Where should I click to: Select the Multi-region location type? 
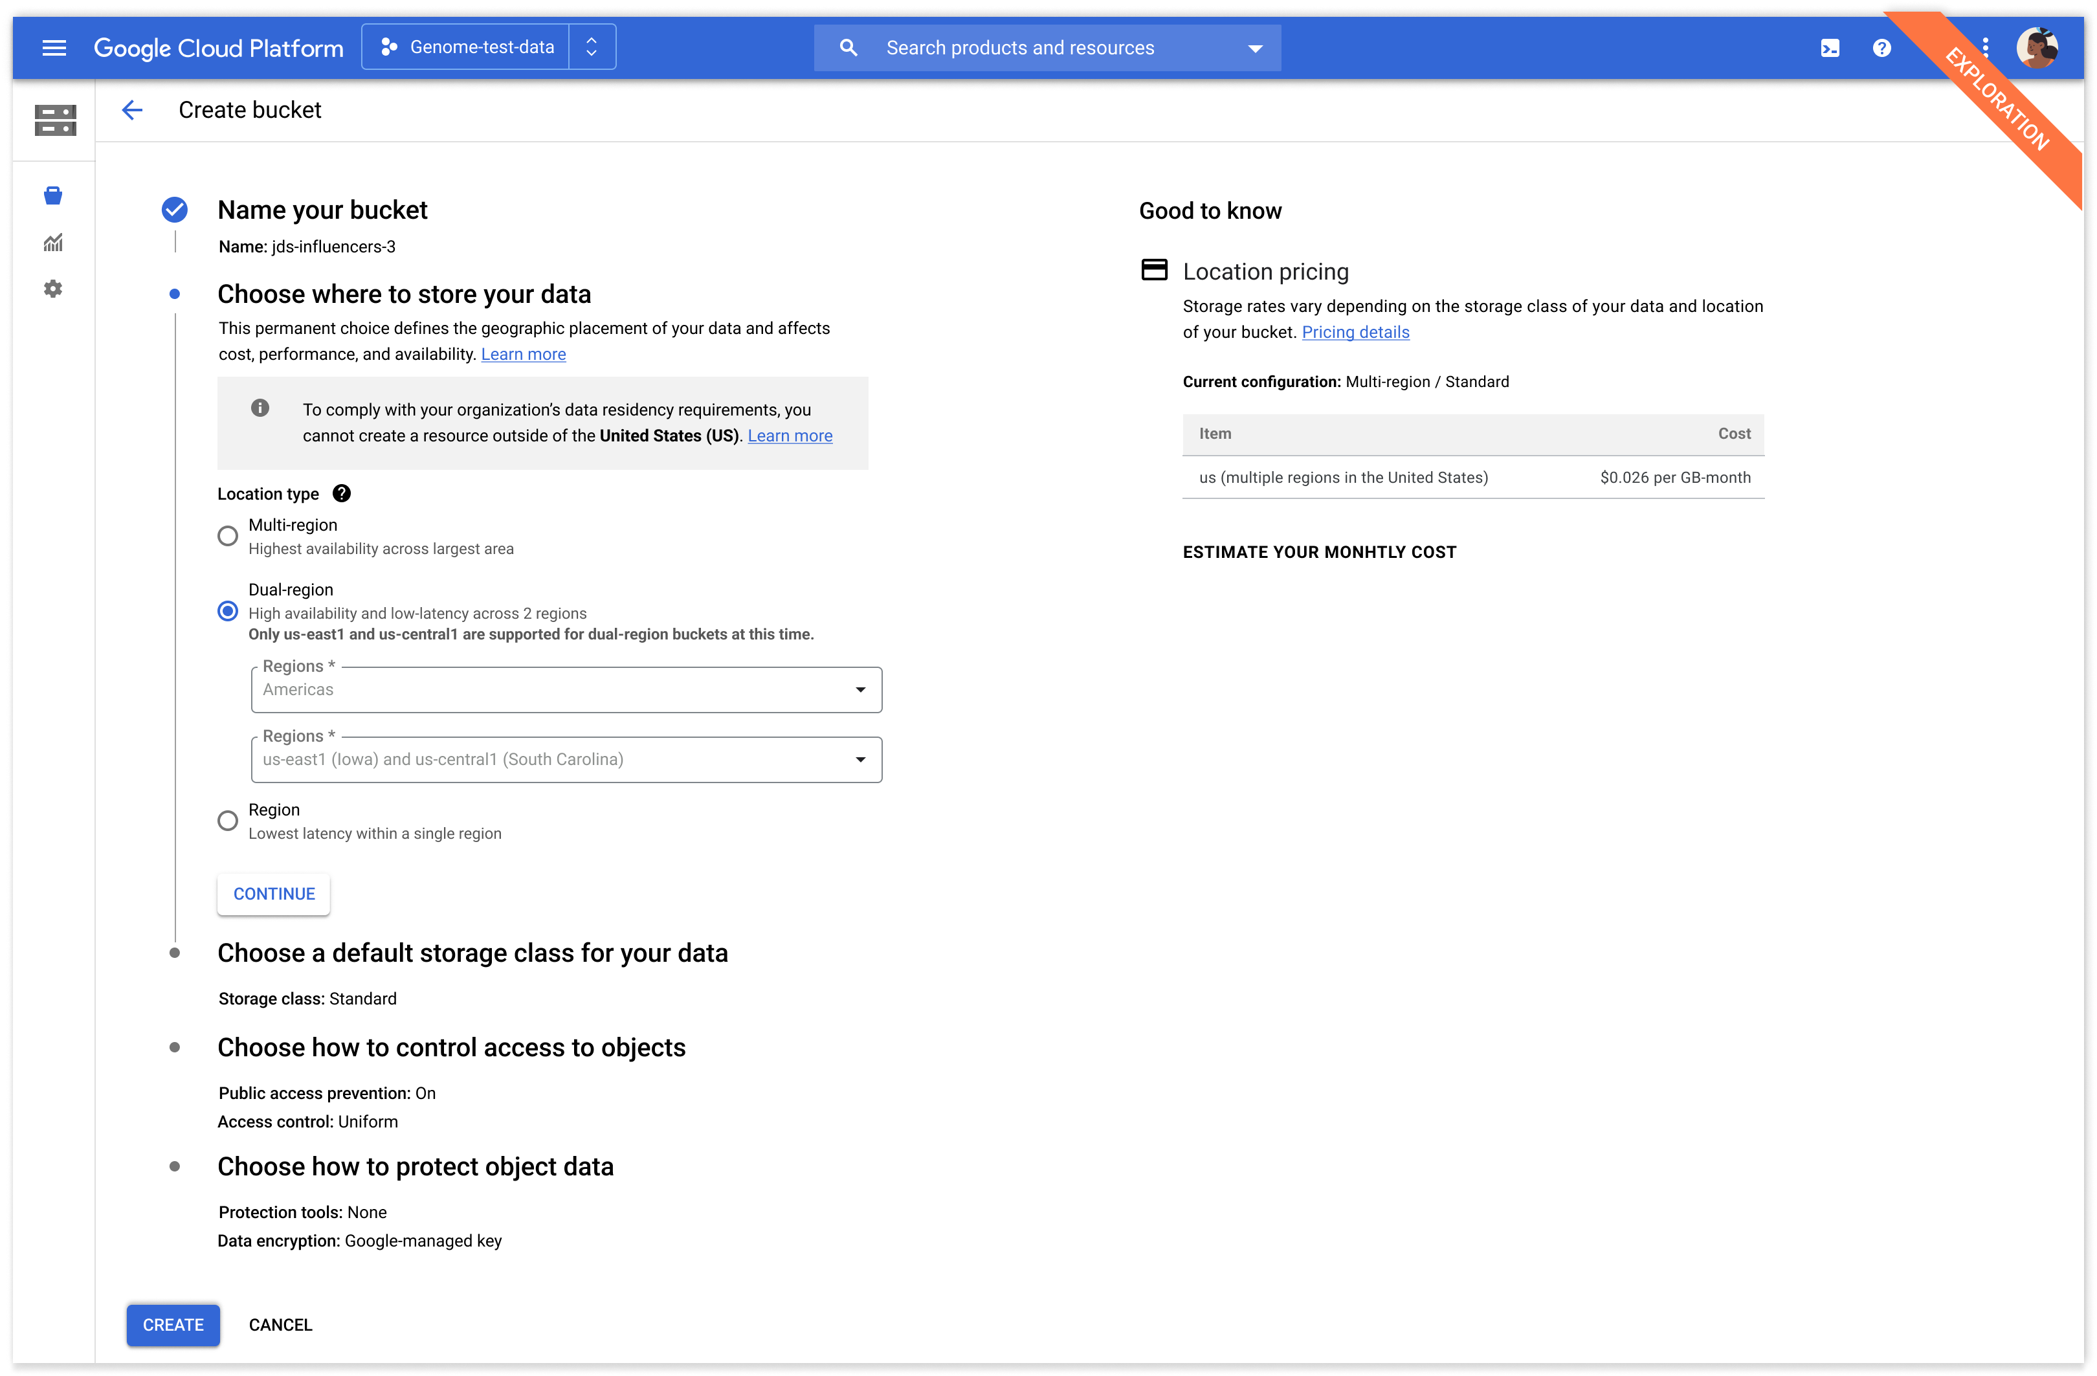[227, 536]
